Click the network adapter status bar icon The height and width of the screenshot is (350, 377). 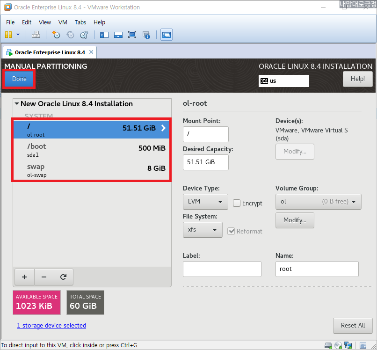click(348, 346)
